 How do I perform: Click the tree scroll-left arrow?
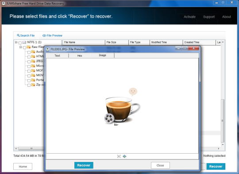click(16, 148)
